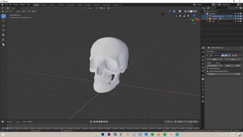This screenshot has width=243, height=137.
Task: Move Remesh modifier up in stack
Action: (233, 56)
